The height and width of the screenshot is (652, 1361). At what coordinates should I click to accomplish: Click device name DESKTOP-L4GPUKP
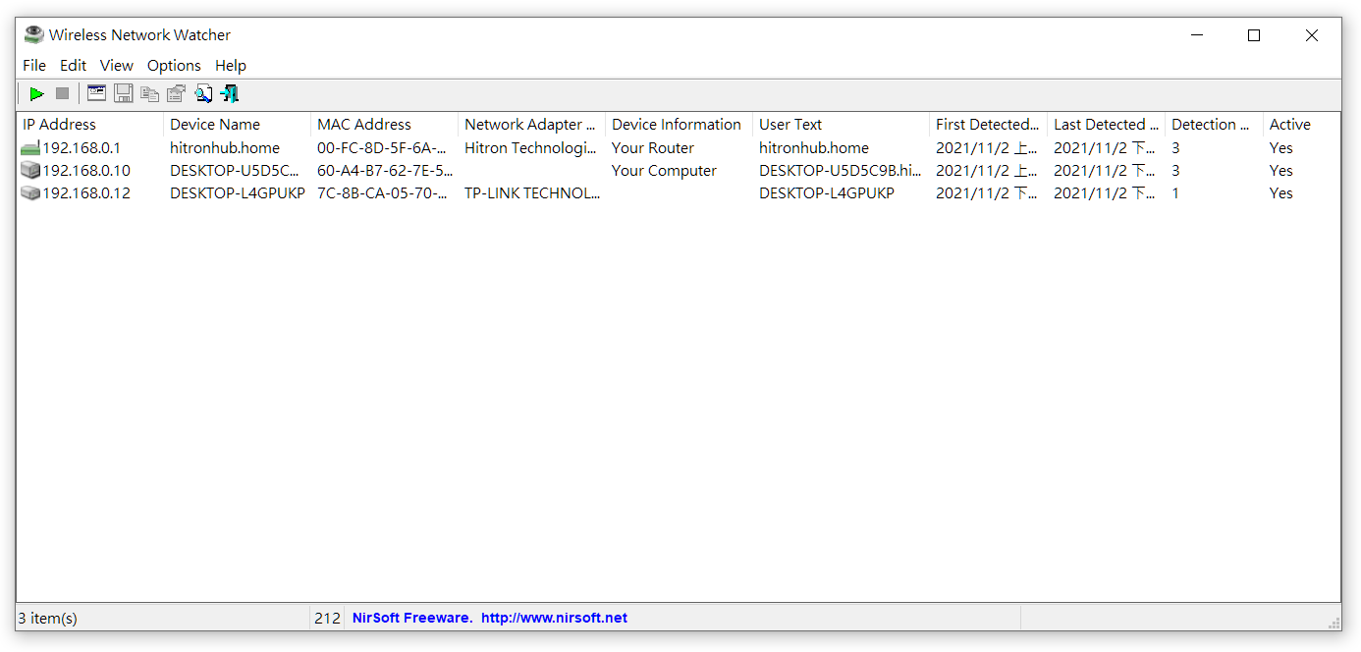(x=238, y=193)
